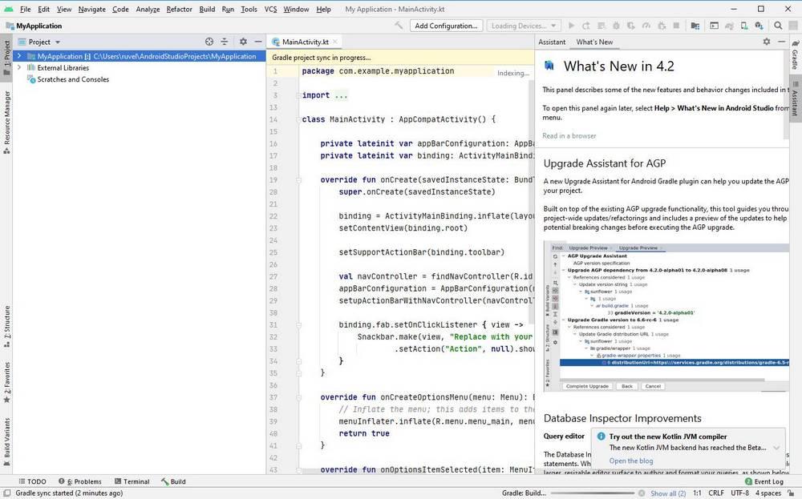This screenshot has width=802, height=499.
Task: Expand the folded import statement
Action: pos(298,95)
